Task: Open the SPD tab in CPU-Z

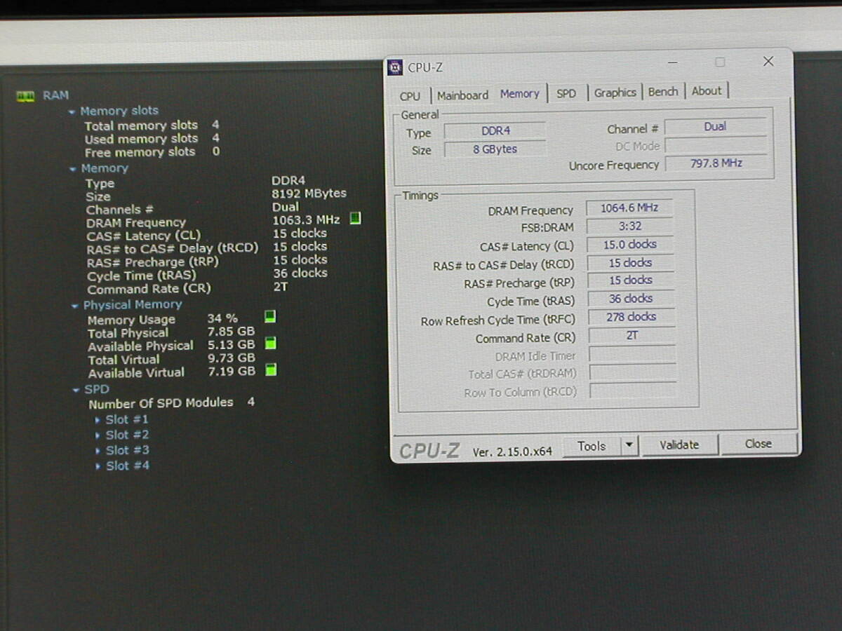Action: [566, 93]
